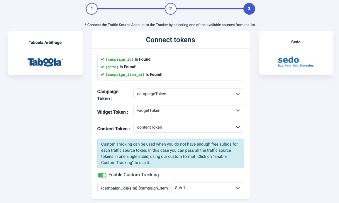Viewport: 339px width, 203px height.
Task: Click the Sedo logo
Action: click(x=296, y=62)
